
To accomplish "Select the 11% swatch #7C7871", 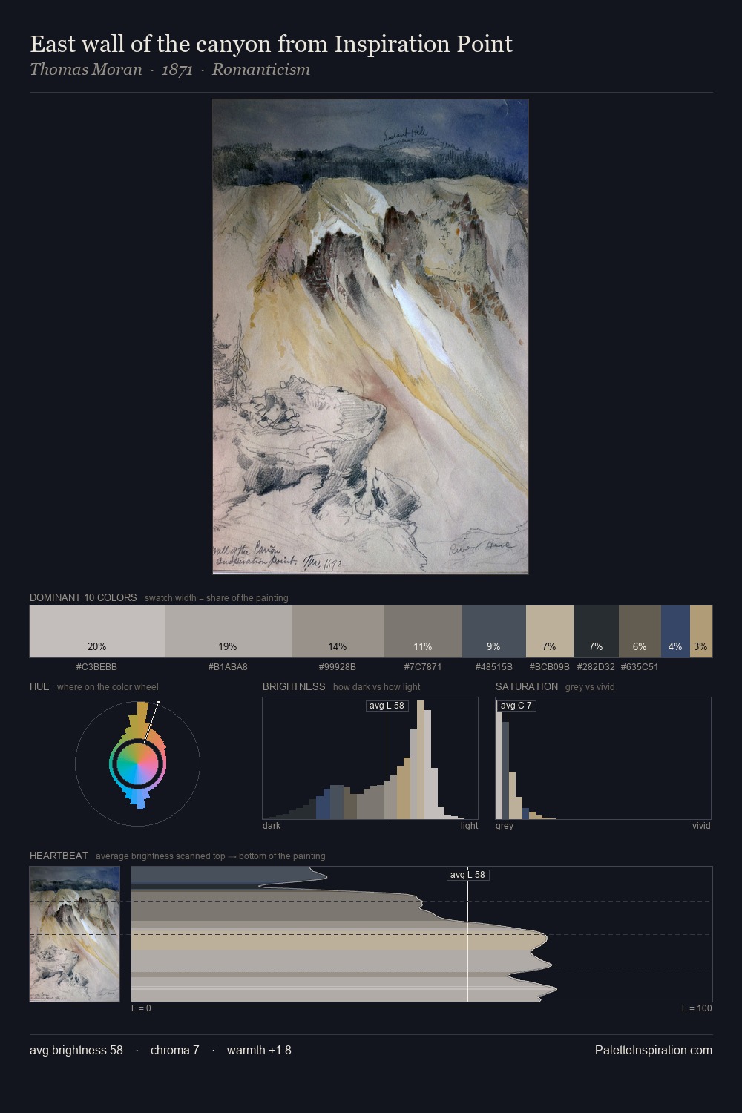I will point(423,631).
